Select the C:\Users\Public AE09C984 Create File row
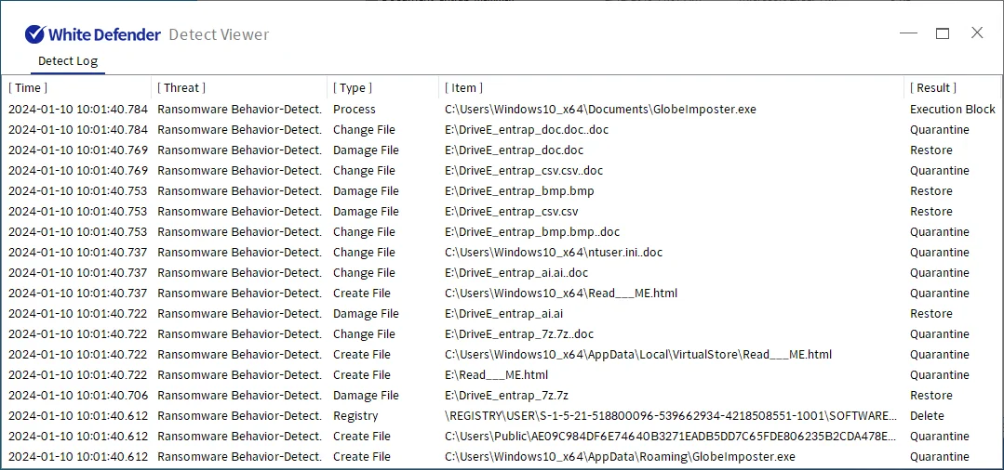This screenshot has width=1004, height=470. [670, 437]
